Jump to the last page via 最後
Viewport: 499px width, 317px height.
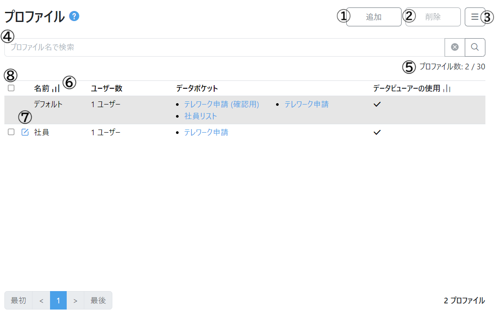coord(98,300)
